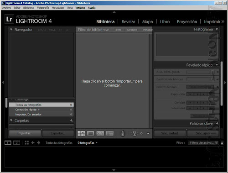
Task: Open the Ajus. prees. guard. preset dropdown
Action: 201,72
